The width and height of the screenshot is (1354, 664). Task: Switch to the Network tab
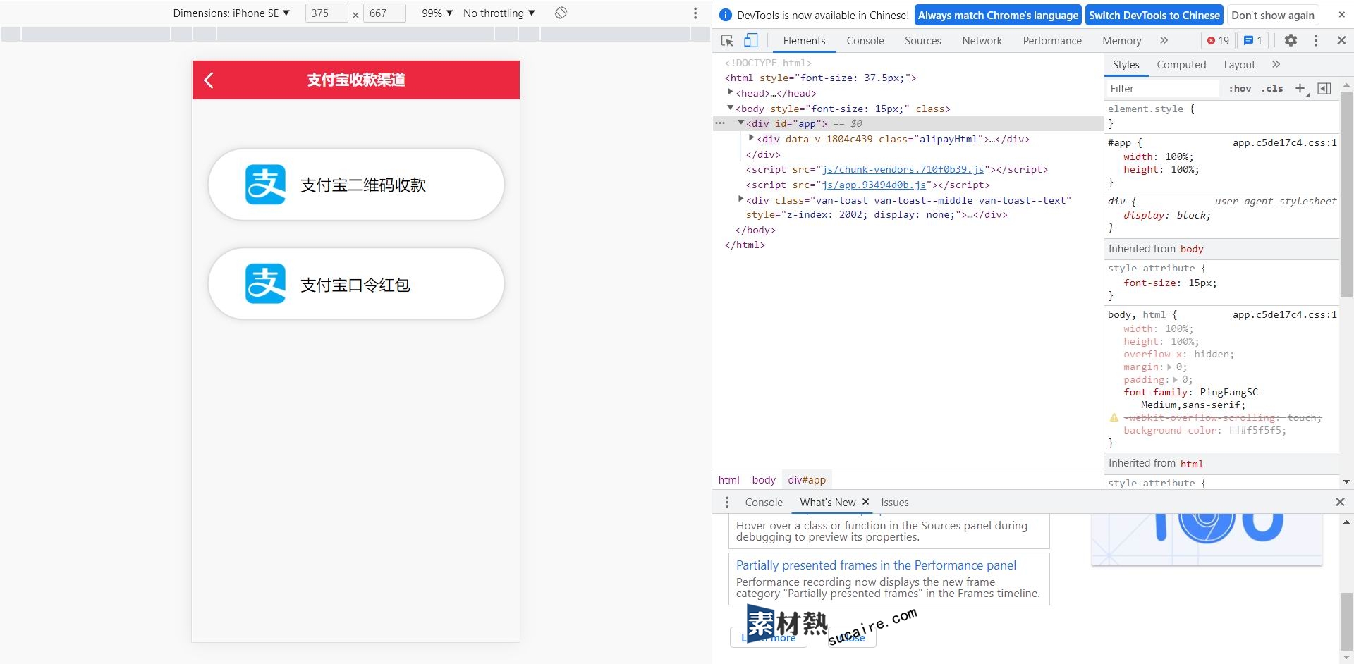[982, 41]
